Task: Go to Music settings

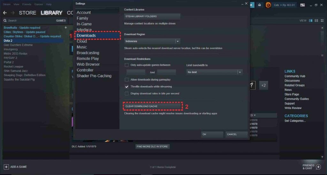Action: (x=82, y=47)
